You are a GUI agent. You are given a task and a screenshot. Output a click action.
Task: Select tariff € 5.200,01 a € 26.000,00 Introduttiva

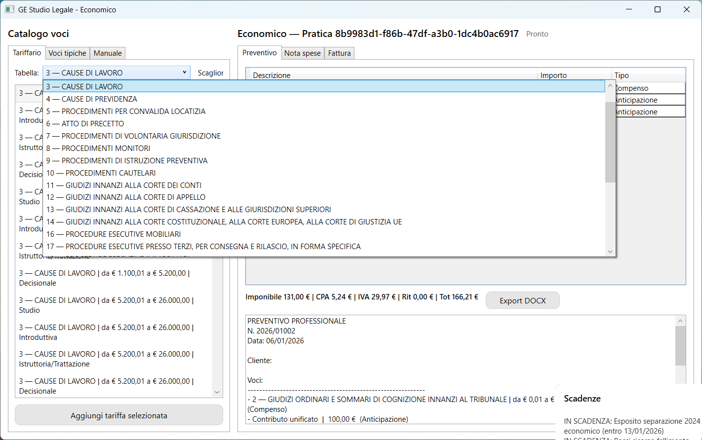106,332
